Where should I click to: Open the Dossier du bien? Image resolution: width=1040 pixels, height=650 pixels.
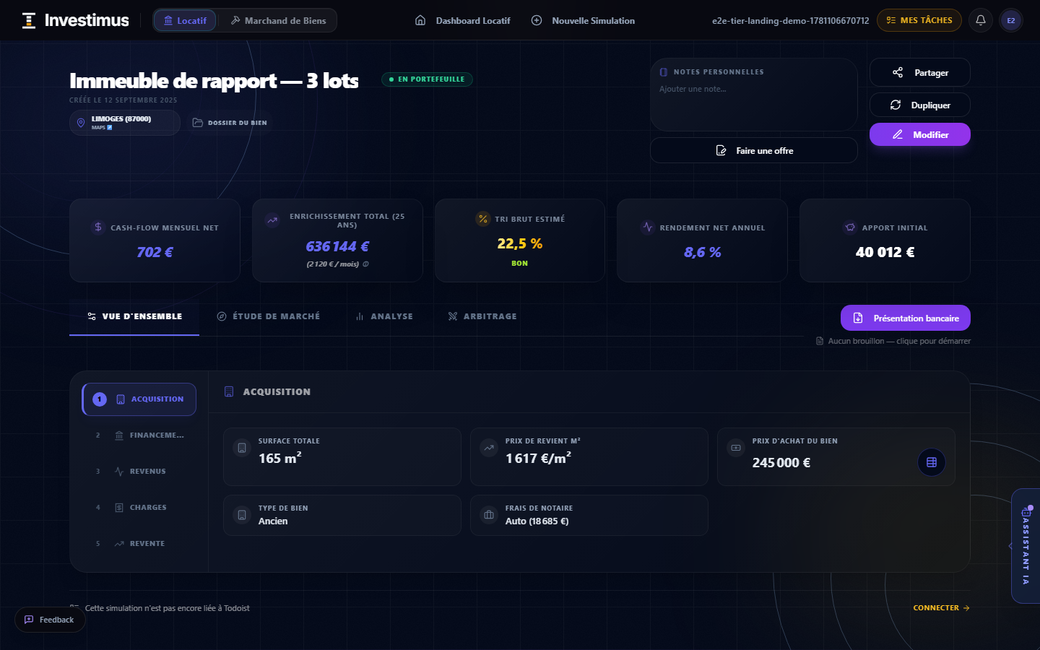point(230,123)
